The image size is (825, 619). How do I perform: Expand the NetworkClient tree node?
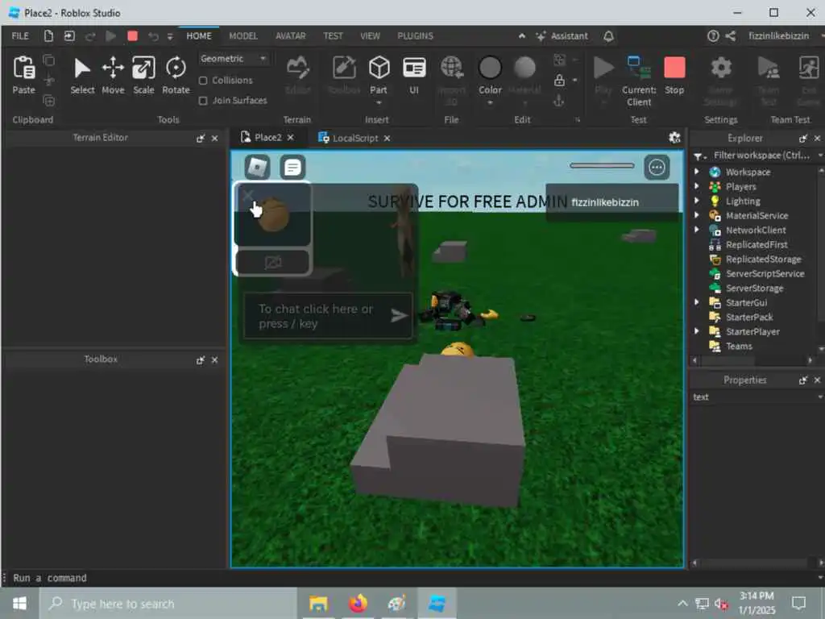[697, 230]
